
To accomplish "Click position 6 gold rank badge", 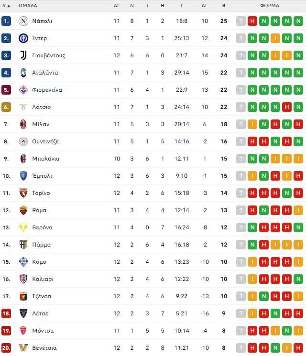I will (6, 107).
